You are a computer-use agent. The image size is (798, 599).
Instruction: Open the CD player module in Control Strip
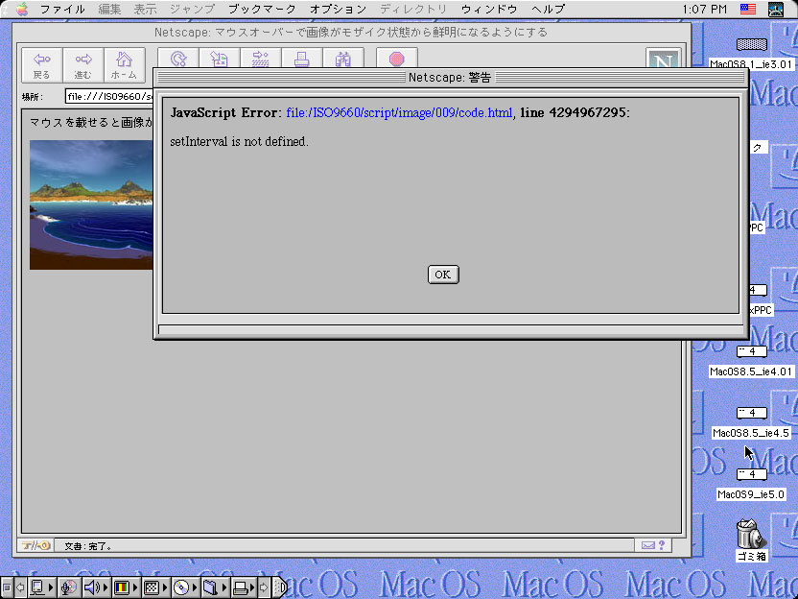(x=185, y=587)
